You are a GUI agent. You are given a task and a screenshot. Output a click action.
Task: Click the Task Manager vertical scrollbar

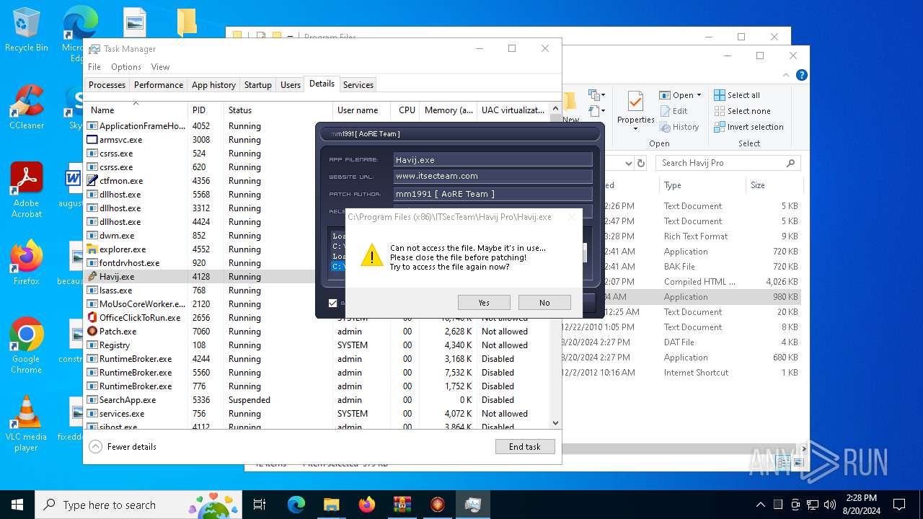tap(555, 265)
